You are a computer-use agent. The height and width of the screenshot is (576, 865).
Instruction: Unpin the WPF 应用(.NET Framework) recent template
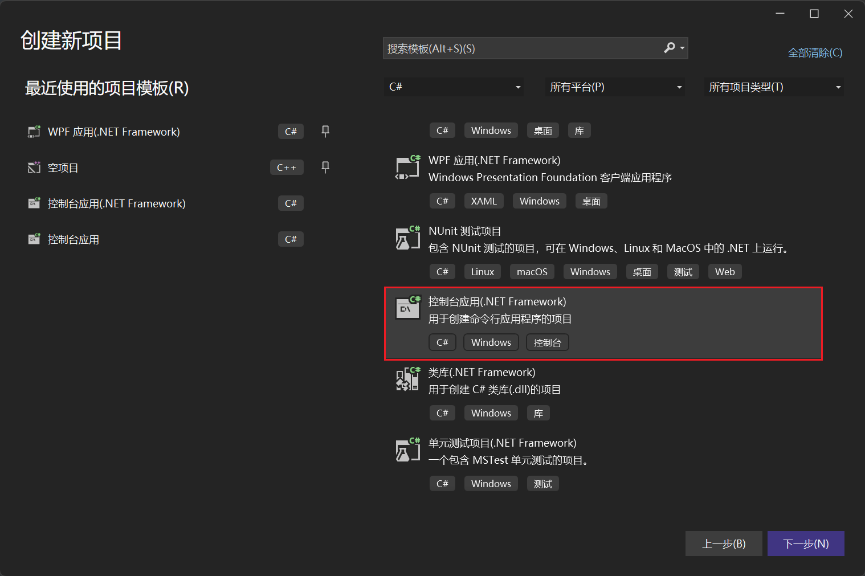pos(325,131)
